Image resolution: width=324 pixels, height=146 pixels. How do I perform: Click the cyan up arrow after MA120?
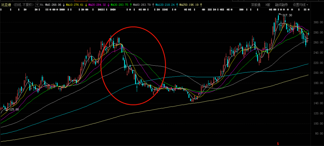[177, 5]
